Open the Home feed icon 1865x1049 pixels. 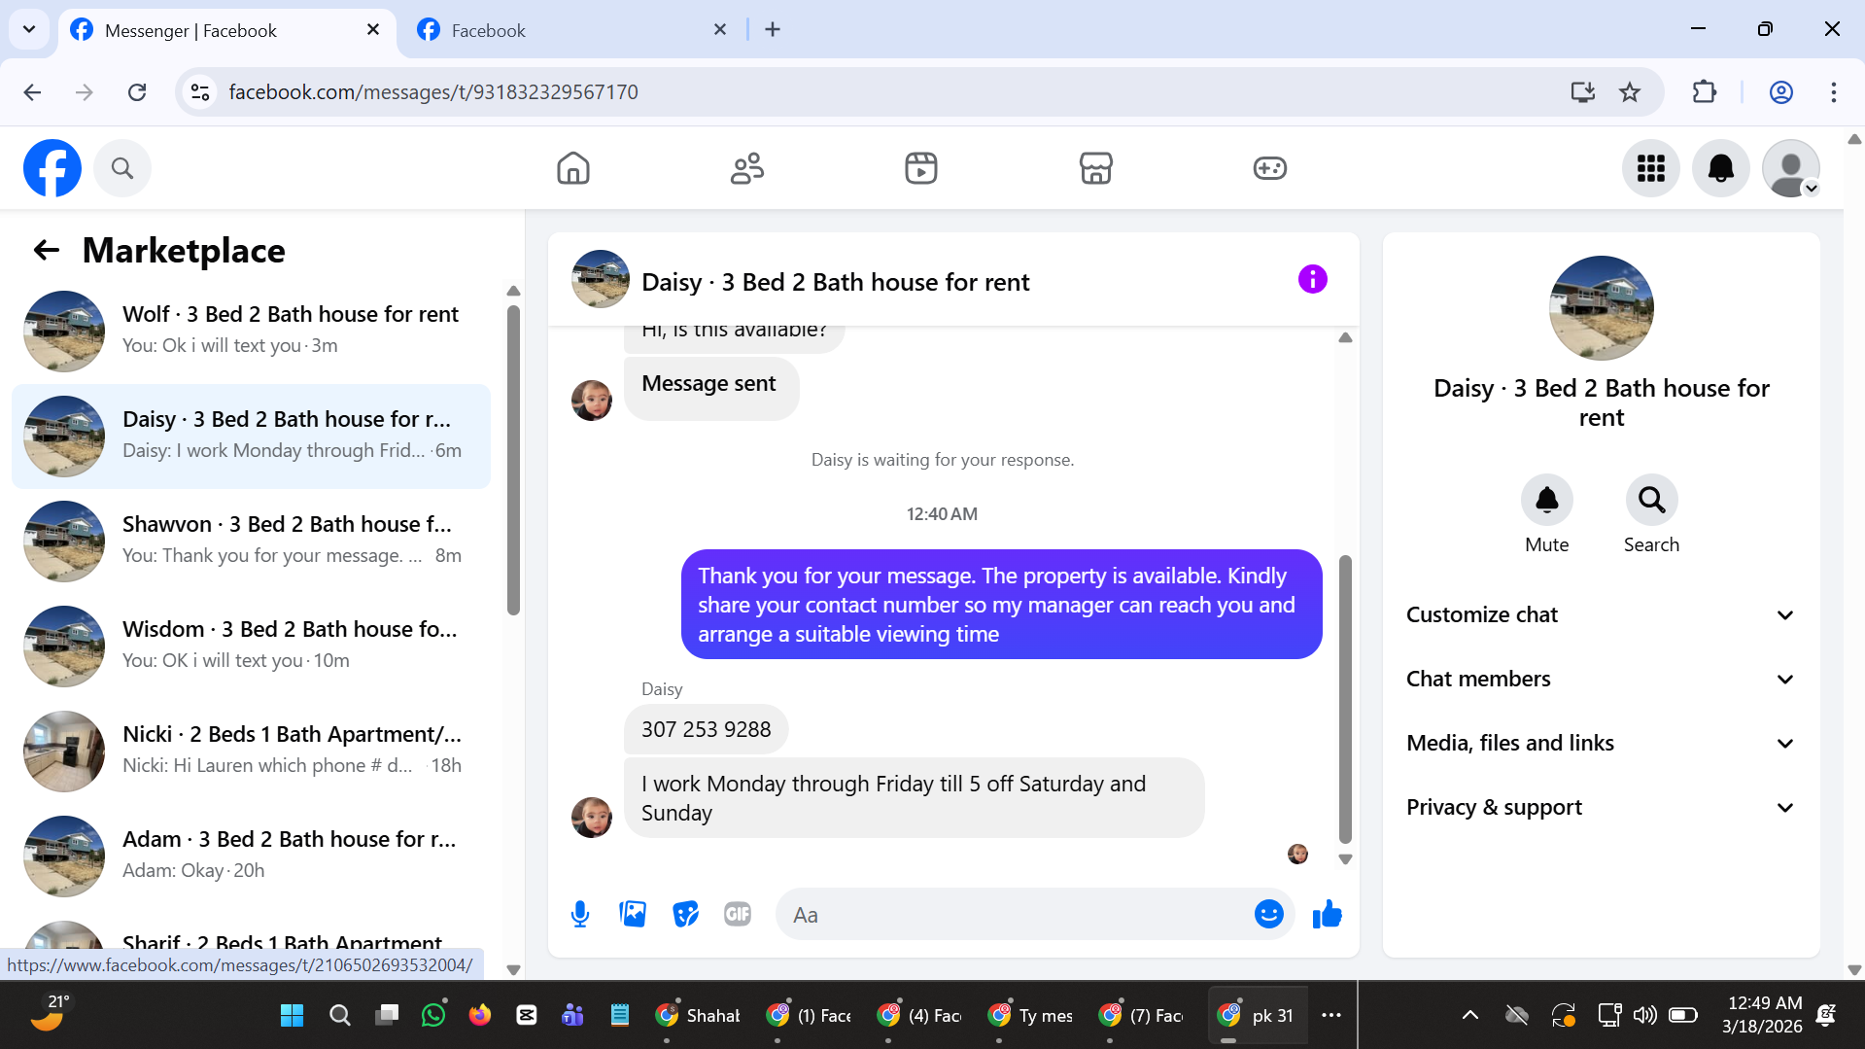[x=573, y=168]
